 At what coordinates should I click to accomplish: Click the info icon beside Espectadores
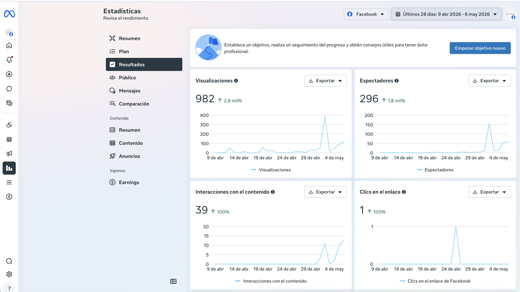(396, 81)
